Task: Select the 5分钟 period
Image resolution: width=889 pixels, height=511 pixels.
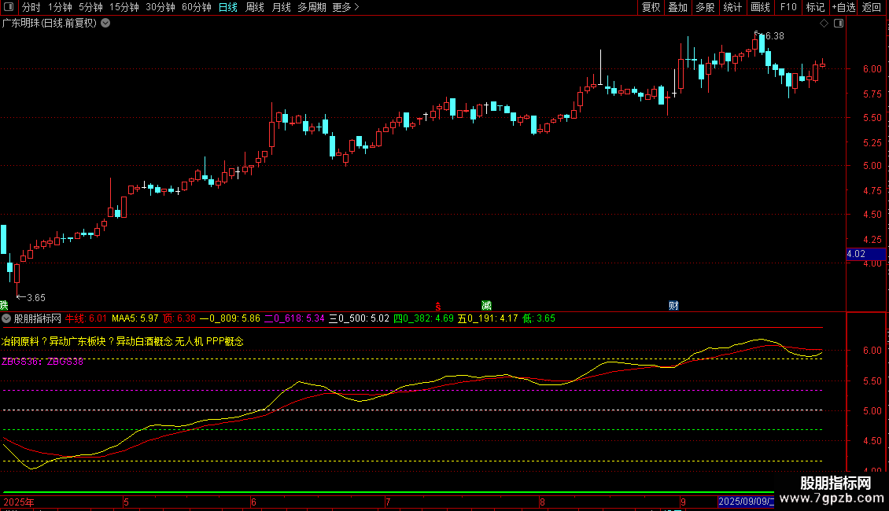Action: 90,7
